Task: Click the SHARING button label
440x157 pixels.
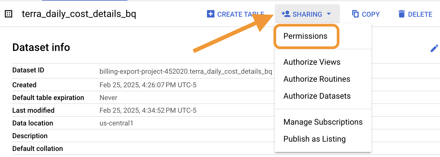Action: pos(307,14)
